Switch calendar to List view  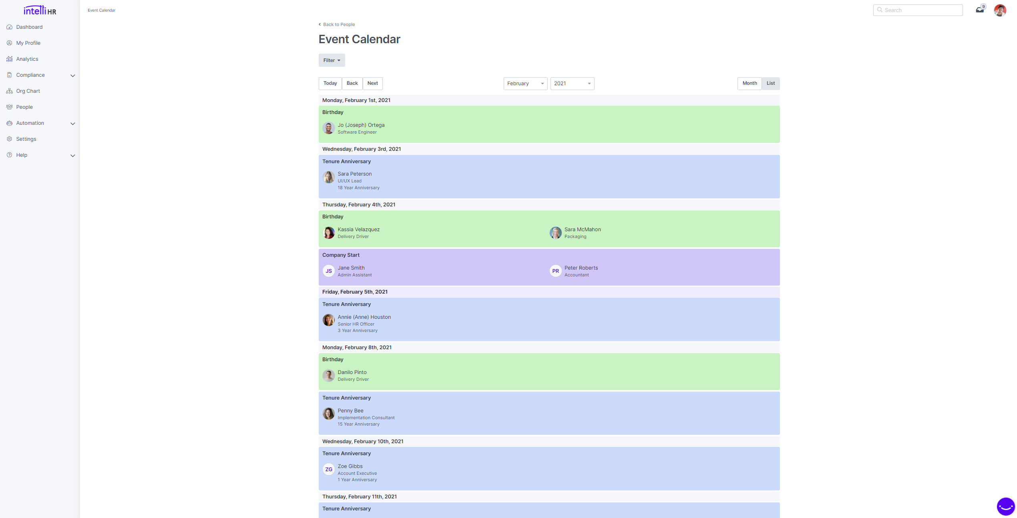[770, 83]
